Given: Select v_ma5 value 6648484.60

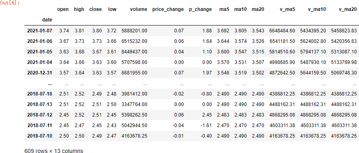Looking at the screenshot, I should click(282, 31).
